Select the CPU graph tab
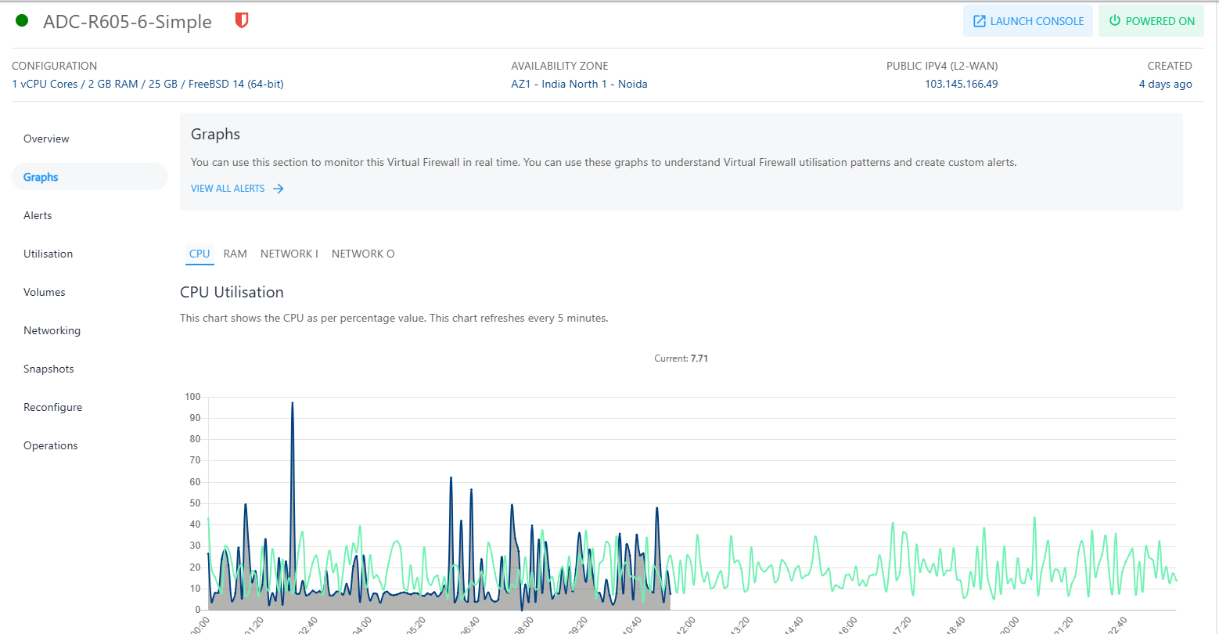This screenshot has width=1219, height=634. click(x=200, y=254)
